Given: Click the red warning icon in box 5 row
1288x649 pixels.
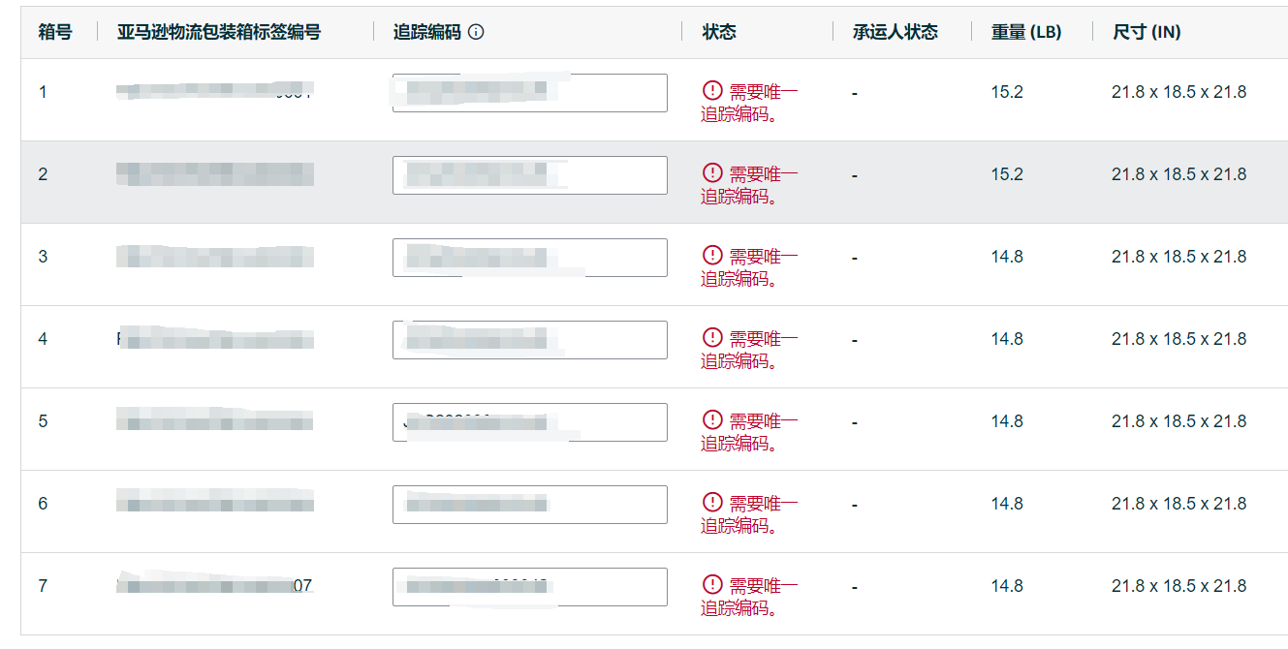Looking at the screenshot, I should [x=712, y=419].
